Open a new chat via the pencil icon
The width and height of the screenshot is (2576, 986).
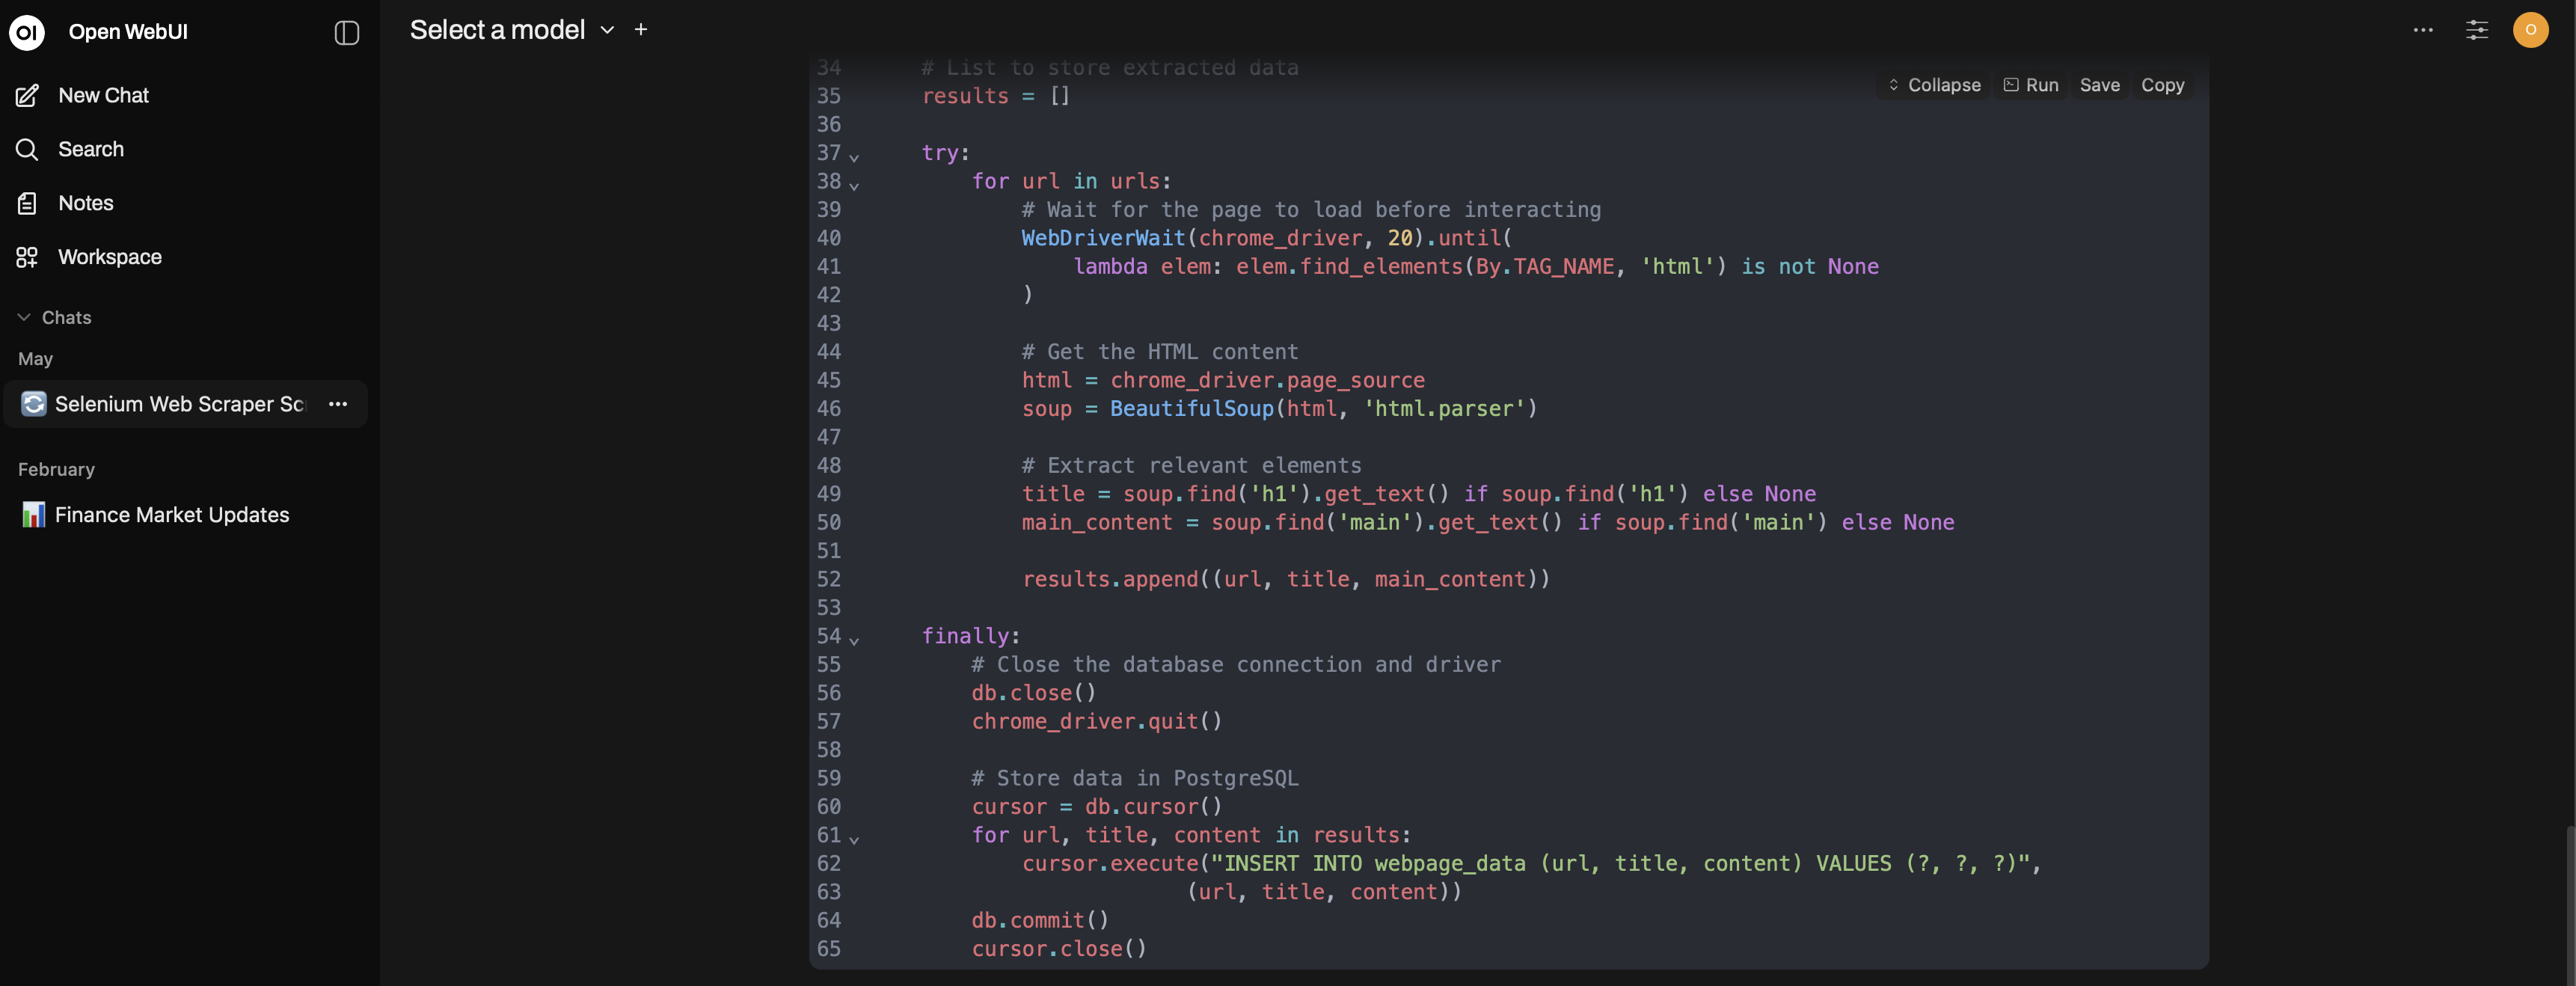[27, 95]
